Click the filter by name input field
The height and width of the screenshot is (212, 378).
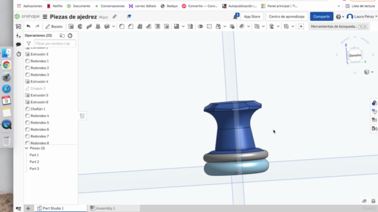(55, 44)
